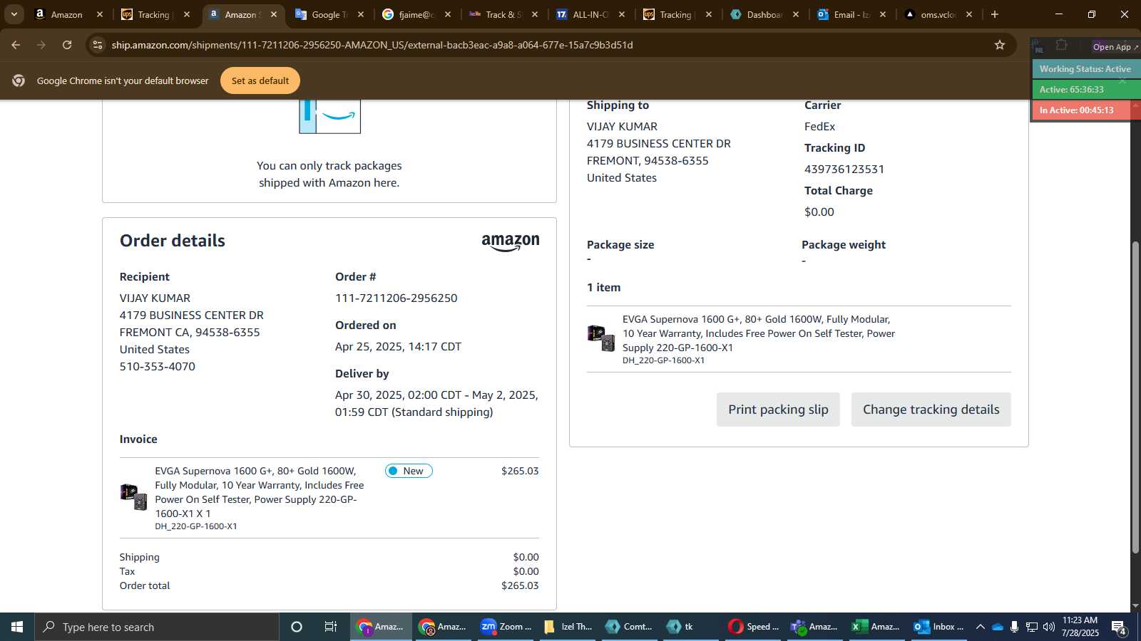The image size is (1141, 641).
Task: Go back to previous page
Action: click(16, 45)
